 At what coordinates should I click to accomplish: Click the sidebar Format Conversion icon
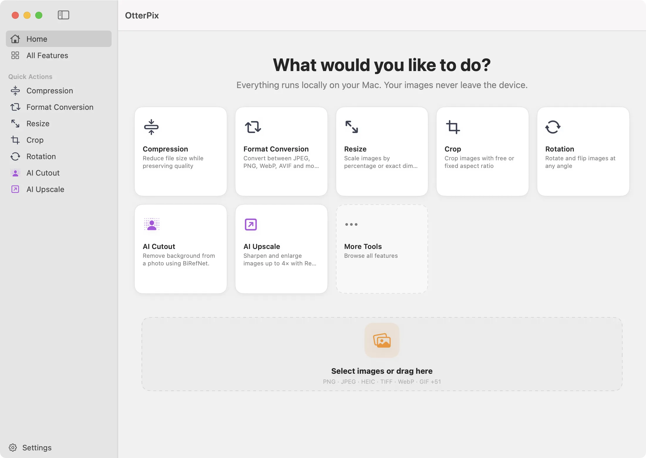(15, 107)
